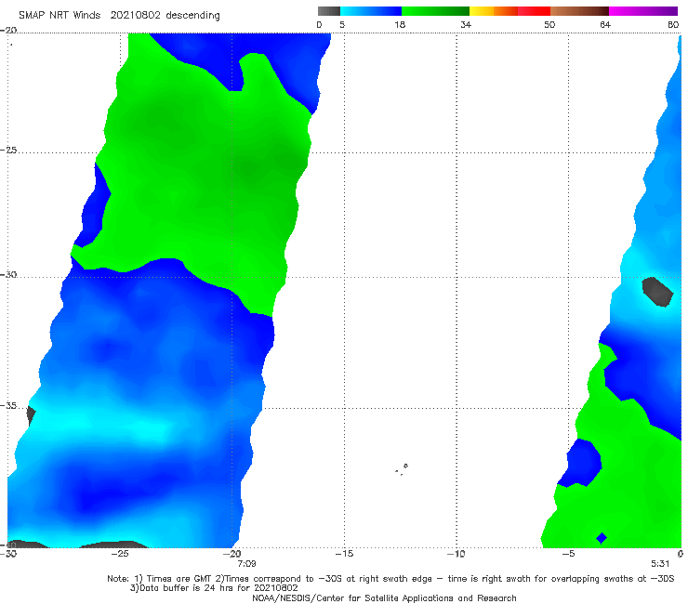The height and width of the screenshot is (604, 688).
Task: Click the longitude '-25' label on bottom axis
Action: coord(120,554)
